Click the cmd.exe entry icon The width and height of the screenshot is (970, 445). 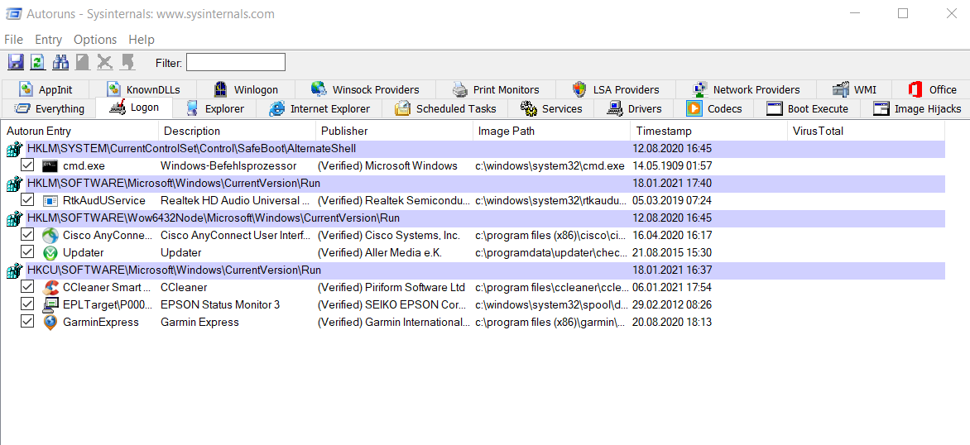50,165
